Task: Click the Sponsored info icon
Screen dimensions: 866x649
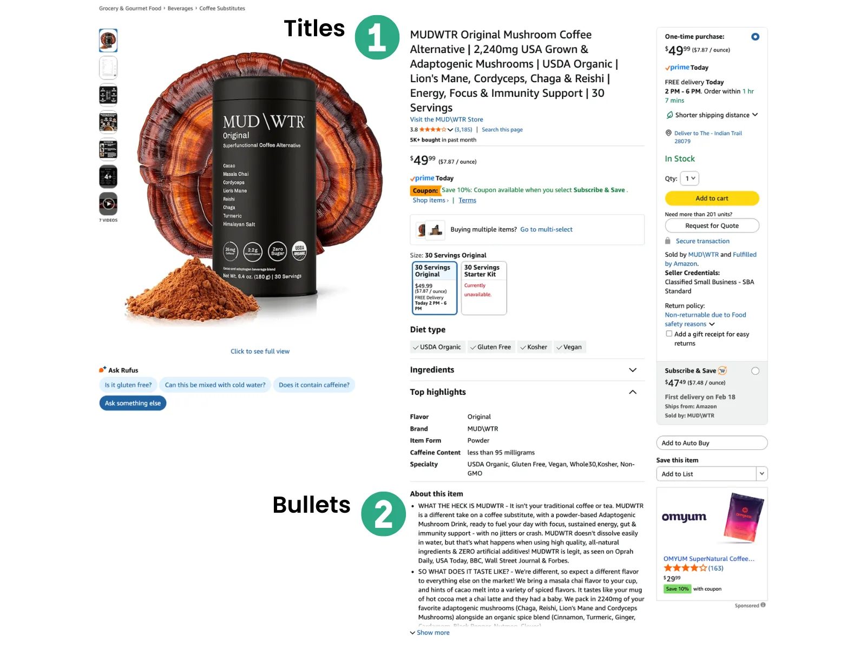Action: pyautogui.click(x=763, y=605)
